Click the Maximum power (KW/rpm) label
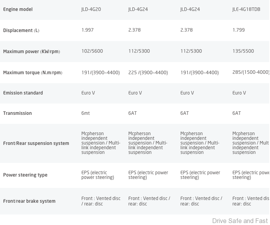The width and height of the screenshot is (270, 225). pyautogui.click(x=31, y=52)
